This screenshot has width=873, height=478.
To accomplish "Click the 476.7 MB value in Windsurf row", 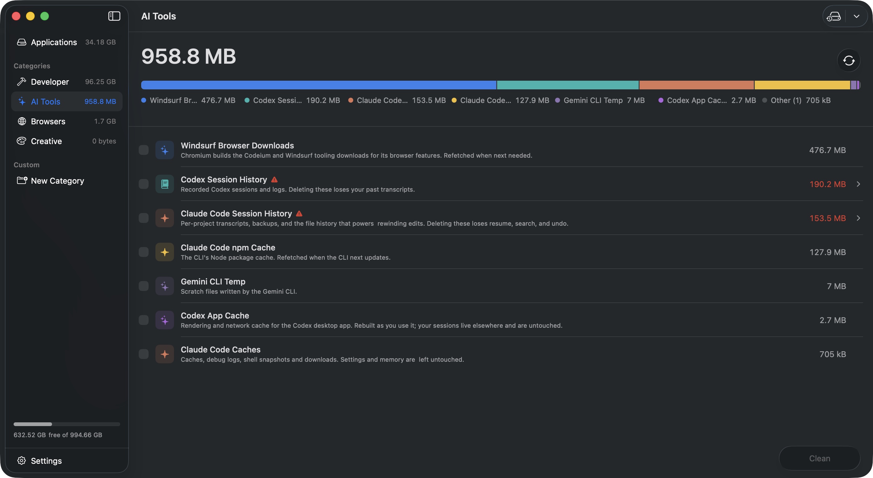I will (x=827, y=150).
